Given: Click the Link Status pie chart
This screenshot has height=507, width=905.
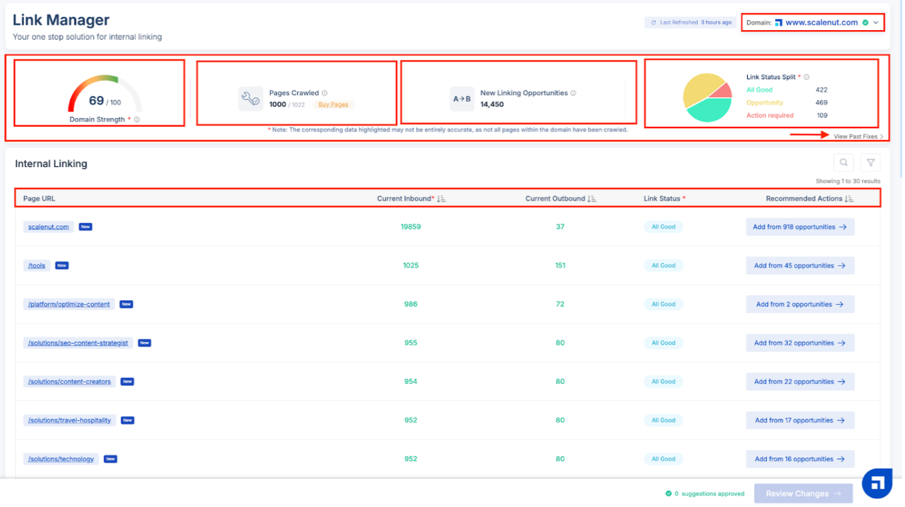Looking at the screenshot, I should point(707,98).
